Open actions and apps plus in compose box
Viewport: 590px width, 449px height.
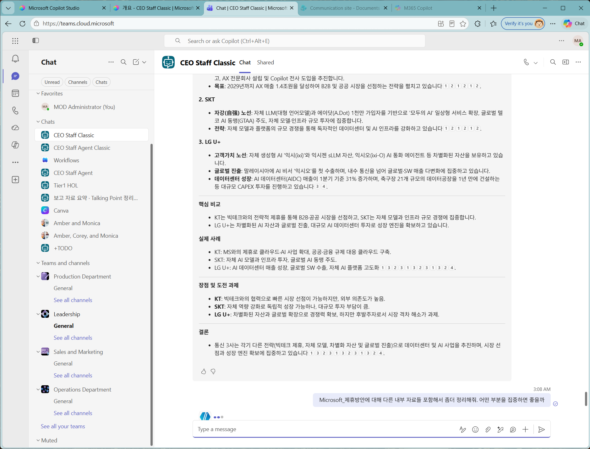[x=525, y=430]
